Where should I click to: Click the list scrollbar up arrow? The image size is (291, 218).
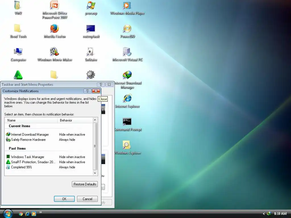pyautogui.click(x=95, y=120)
